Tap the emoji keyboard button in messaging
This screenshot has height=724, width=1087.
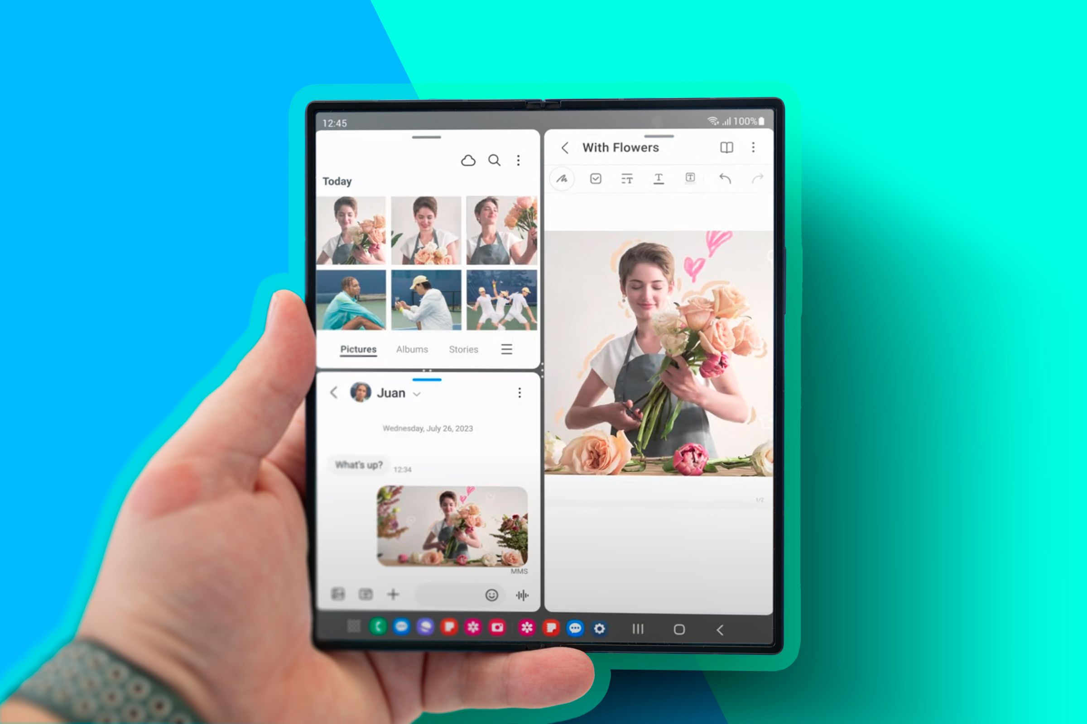pos(493,595)
